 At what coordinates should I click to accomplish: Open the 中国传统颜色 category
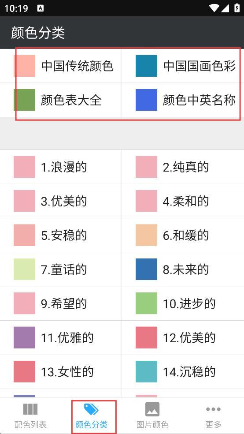coord(61,66)
